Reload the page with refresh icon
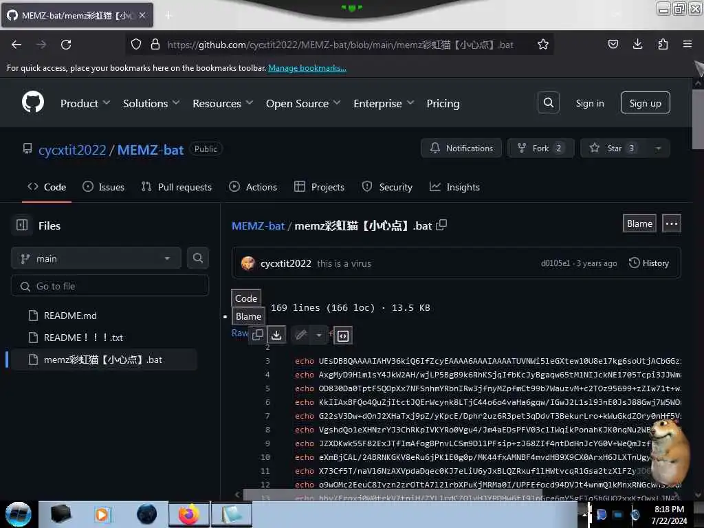The image size is (704, 528). 66,45
